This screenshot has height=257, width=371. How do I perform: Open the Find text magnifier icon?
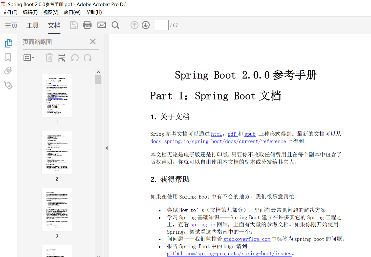[x=115, y=25]
